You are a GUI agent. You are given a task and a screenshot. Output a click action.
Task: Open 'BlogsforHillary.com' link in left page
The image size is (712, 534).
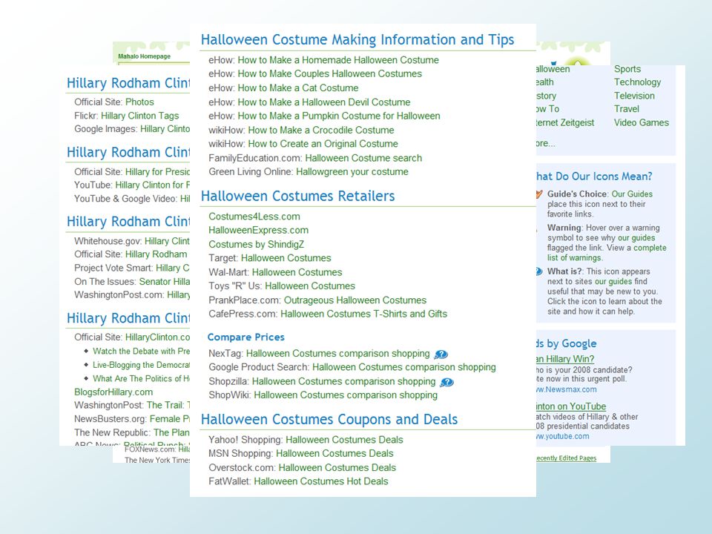pyautogui.click(x=113, y=392)
